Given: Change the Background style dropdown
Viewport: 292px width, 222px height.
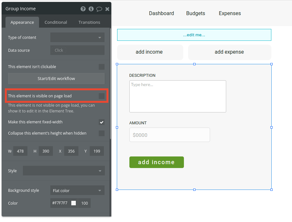Looking at the screenshot, I should pyautogui.click(x=77, y=190).
